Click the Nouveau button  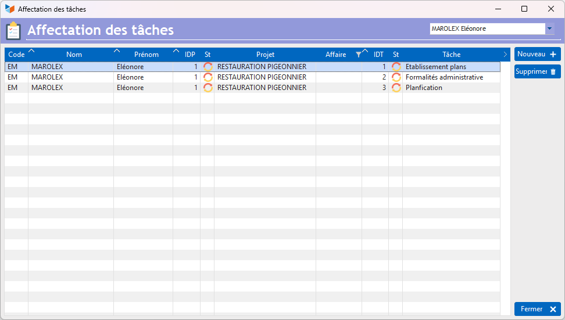point(537,54)
